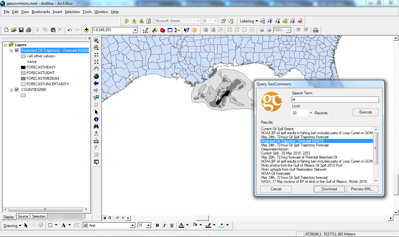Screen dimensions: 399x237
Task: Zoom to Full Extent globe icon
Action: tap(96, 76)
